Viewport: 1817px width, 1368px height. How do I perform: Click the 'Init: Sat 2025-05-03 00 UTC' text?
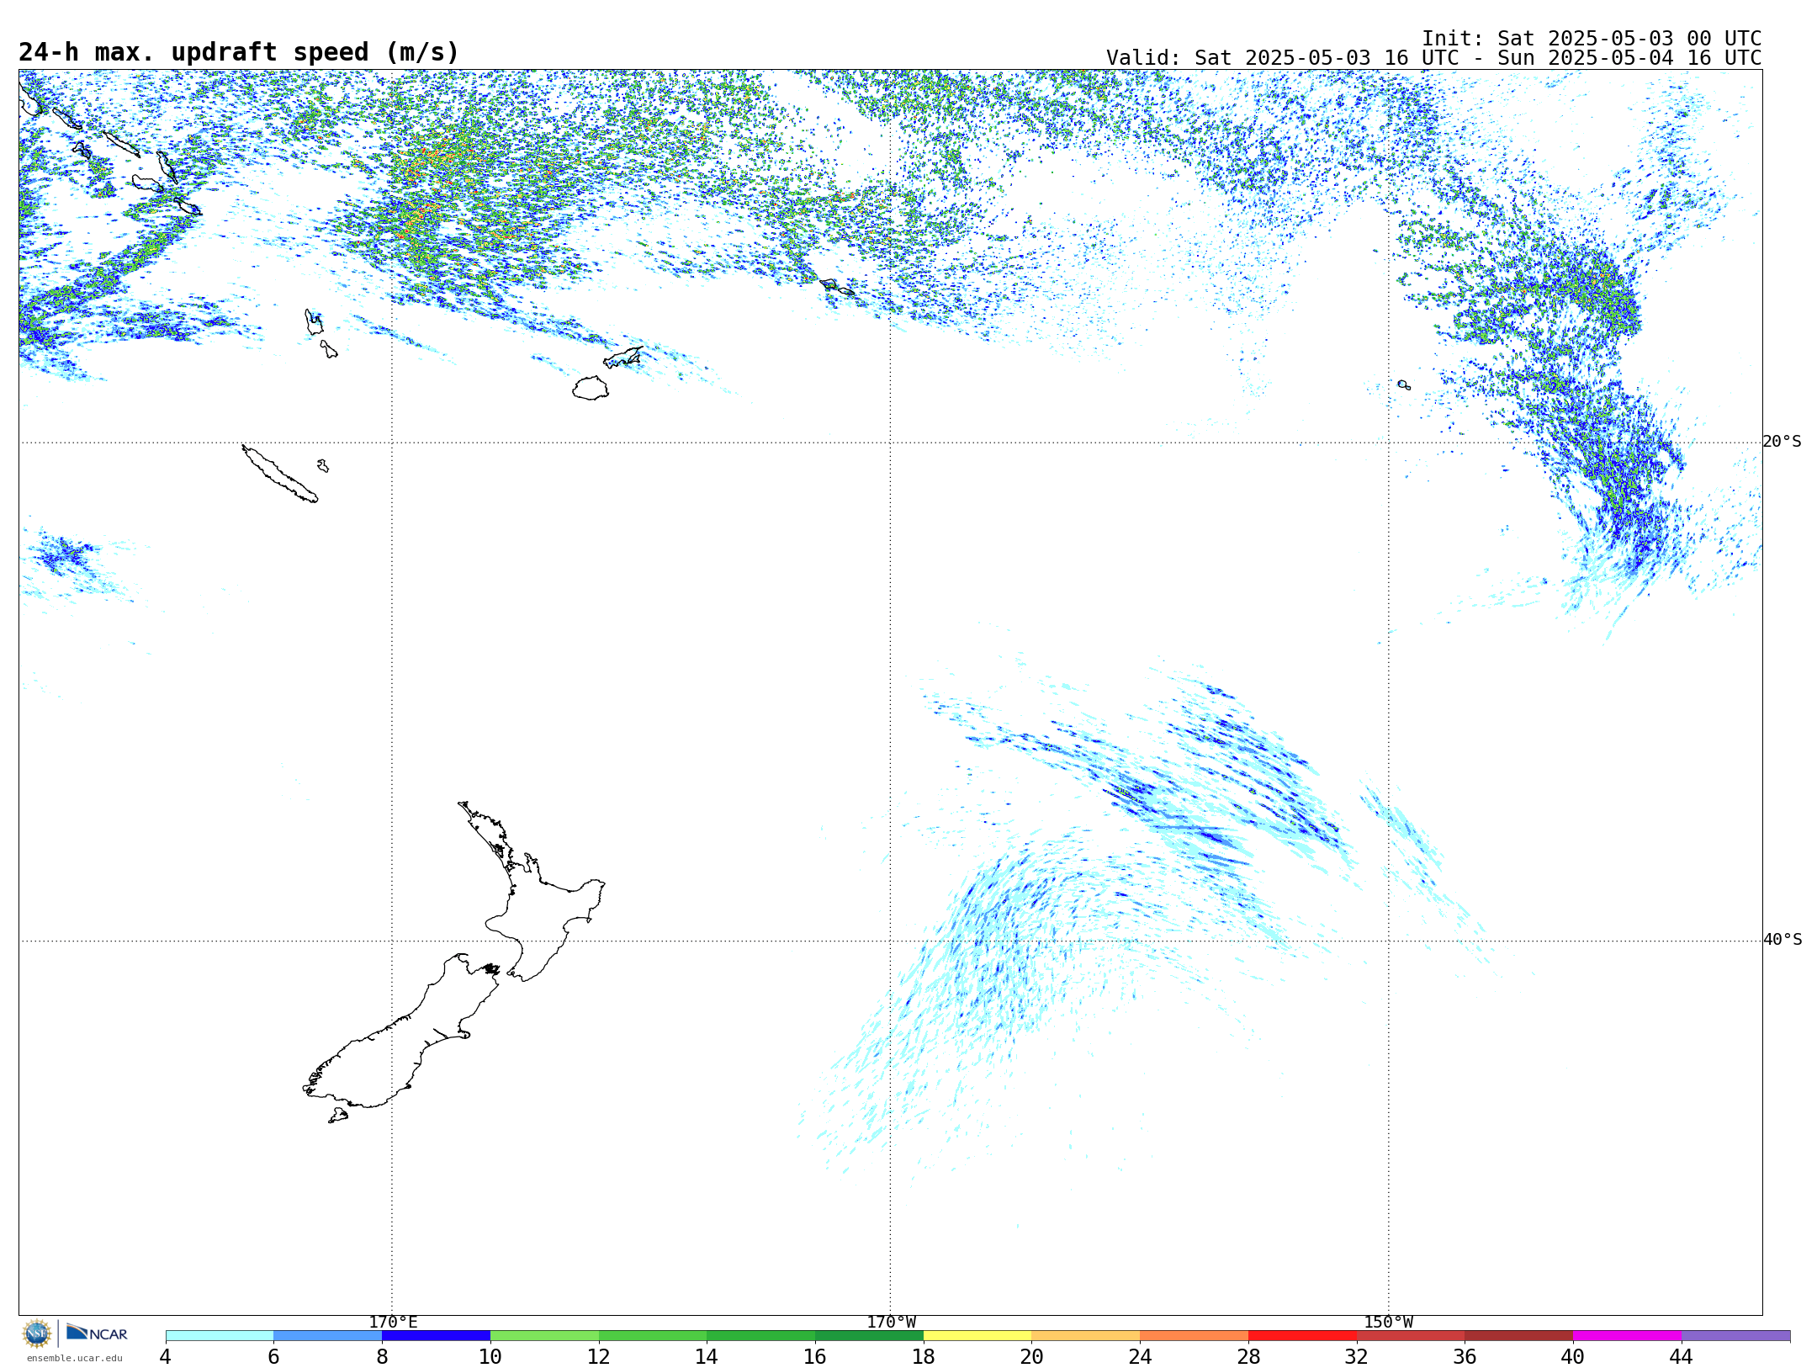tap(1592, 39)
